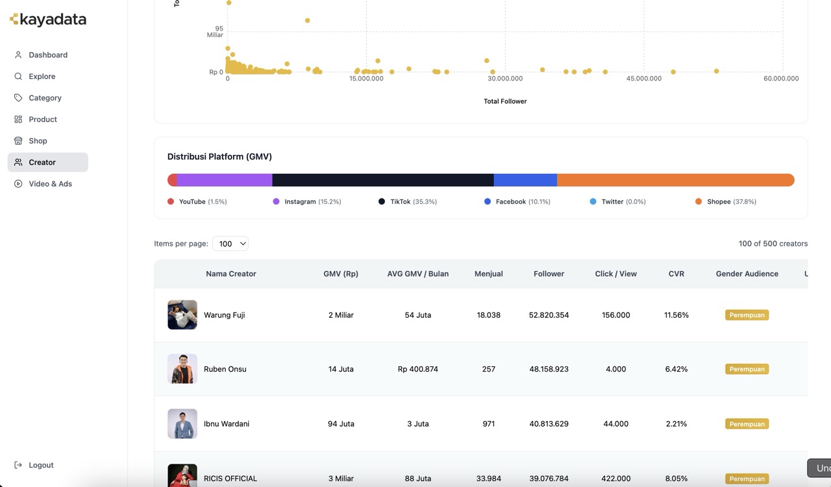The width and height of the screenshot is (831, 487).
Task: Sort by the CVR column header
Action: pos(676,274)
